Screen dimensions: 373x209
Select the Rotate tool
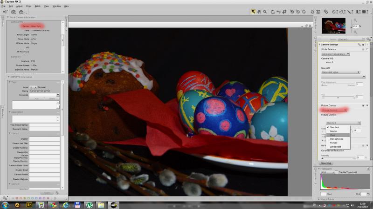tap(273, 12)
